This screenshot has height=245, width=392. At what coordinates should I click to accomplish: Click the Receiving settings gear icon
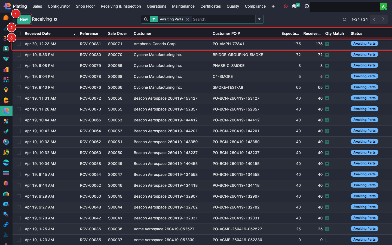click(x=56, y=19)
